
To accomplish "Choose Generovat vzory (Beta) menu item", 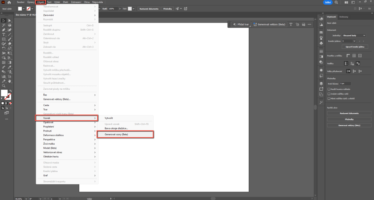I will 125,134.
